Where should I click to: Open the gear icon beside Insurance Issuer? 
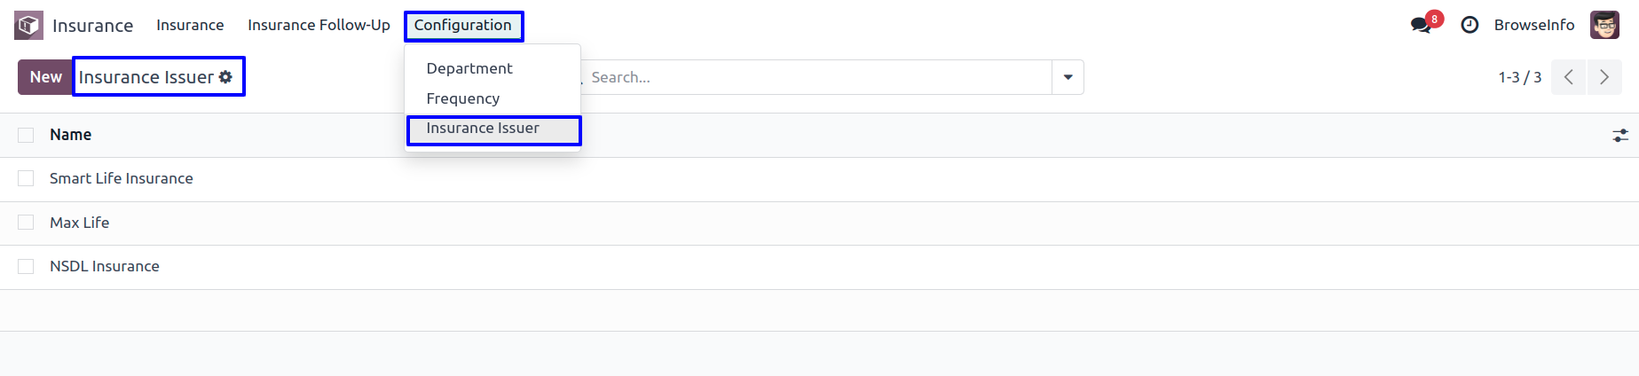pyautogui.click(x=225, y=77)
